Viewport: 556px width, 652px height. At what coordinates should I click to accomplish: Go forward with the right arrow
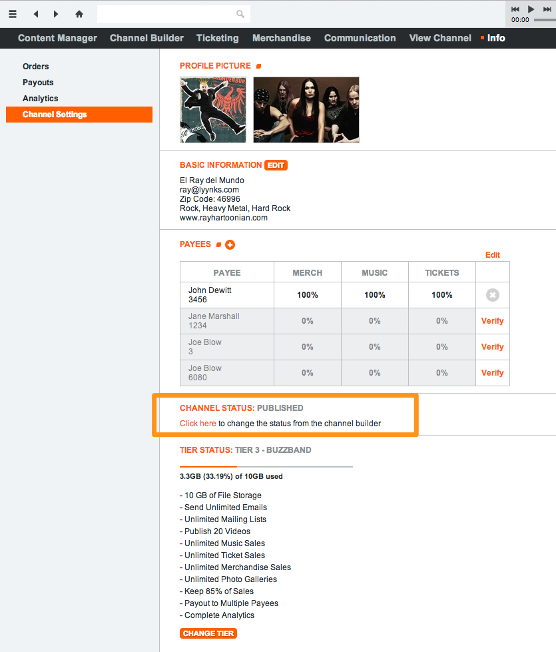pyautogui.click(x=56, y=14)
